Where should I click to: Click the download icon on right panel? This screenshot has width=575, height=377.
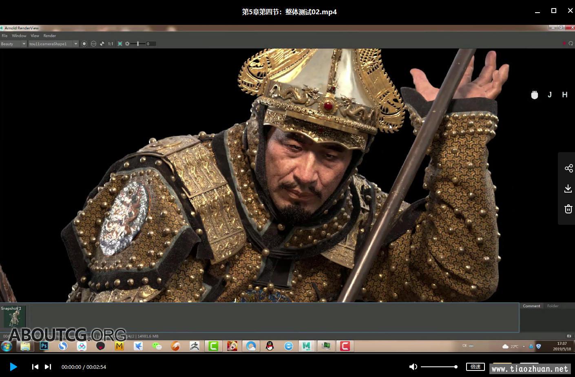pos(568,188)
